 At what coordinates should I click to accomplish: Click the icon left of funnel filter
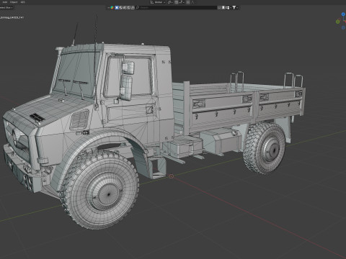[x=227, y=7]
